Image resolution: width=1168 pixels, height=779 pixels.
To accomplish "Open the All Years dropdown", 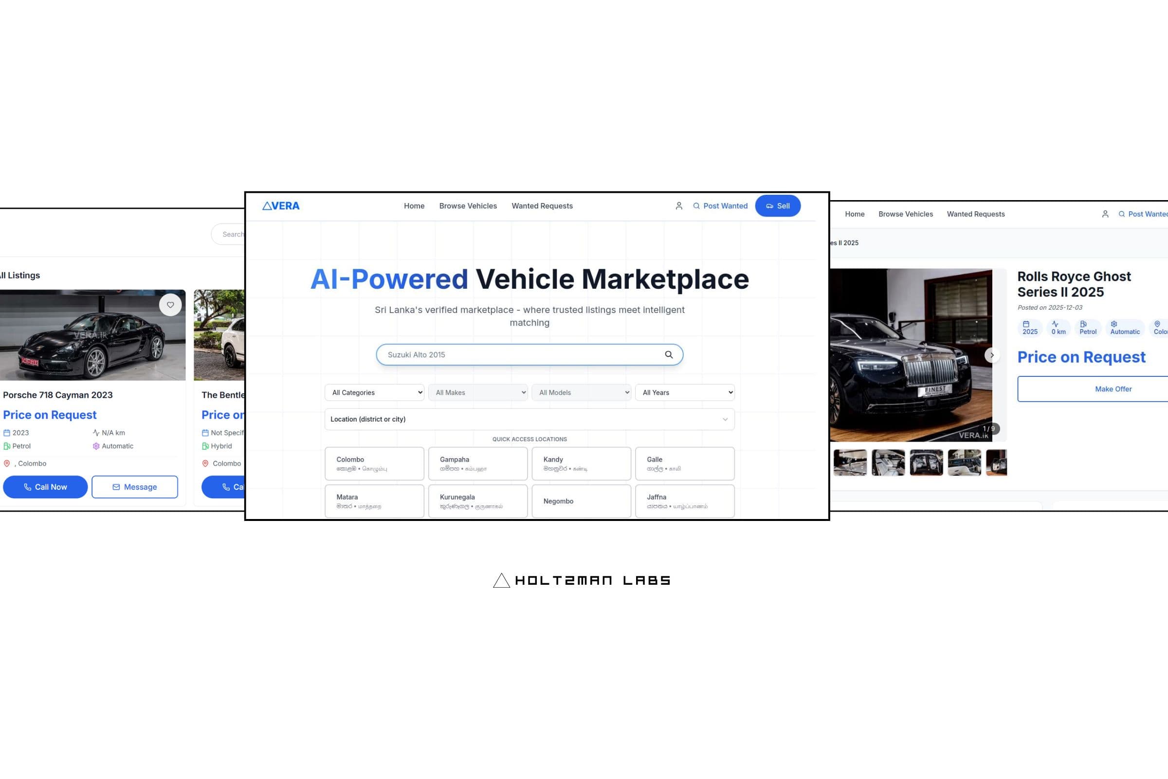I will (685, 392).
